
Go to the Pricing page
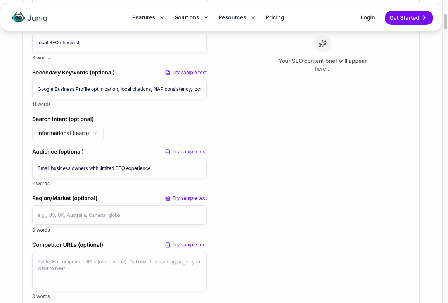(x=275, y=18)
